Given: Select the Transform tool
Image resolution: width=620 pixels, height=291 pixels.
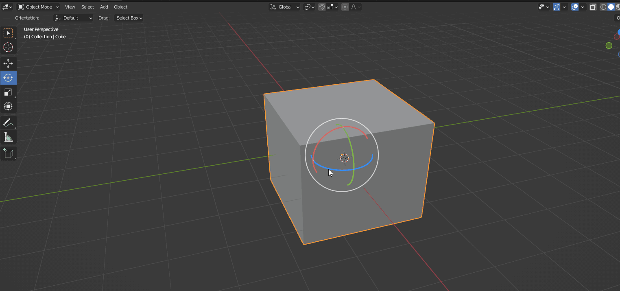Looking at the screenshot, I should pos(8,106).
